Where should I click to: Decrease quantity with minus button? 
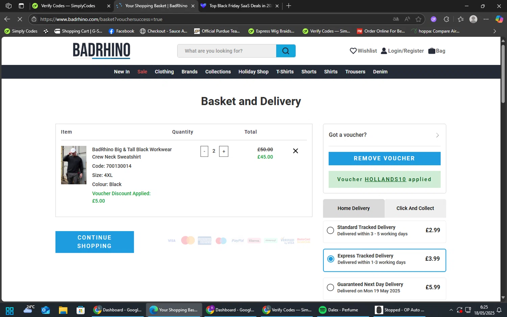(x=204, y=151)
